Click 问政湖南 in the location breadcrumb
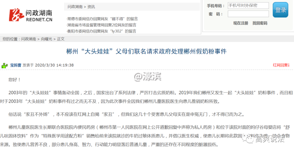The image size is (294, 152). click(x=29, y=39)
